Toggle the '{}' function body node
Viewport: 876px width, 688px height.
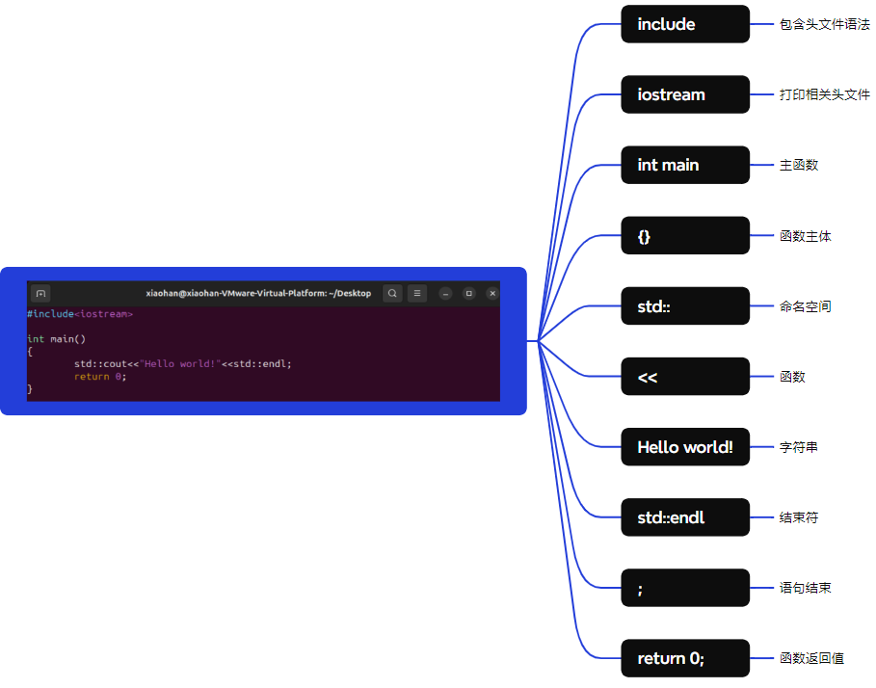(684, 235)
